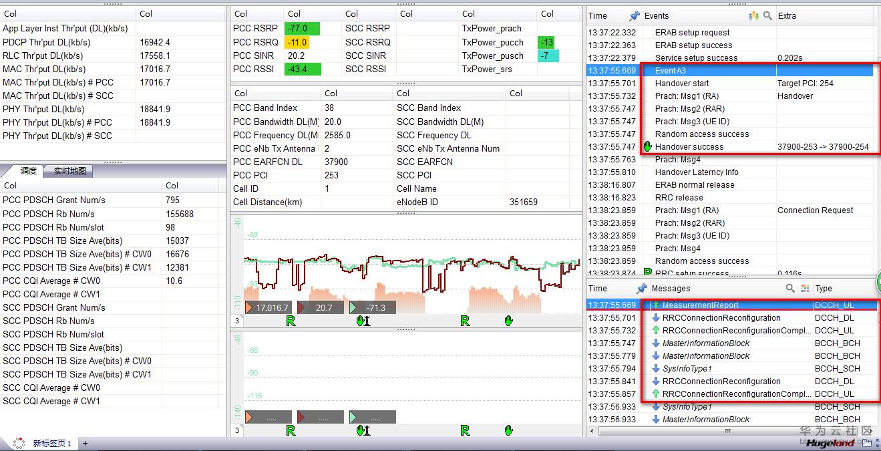Switch to the 实时地图 tab
The image size is (881, 451).
coord(69,171)
